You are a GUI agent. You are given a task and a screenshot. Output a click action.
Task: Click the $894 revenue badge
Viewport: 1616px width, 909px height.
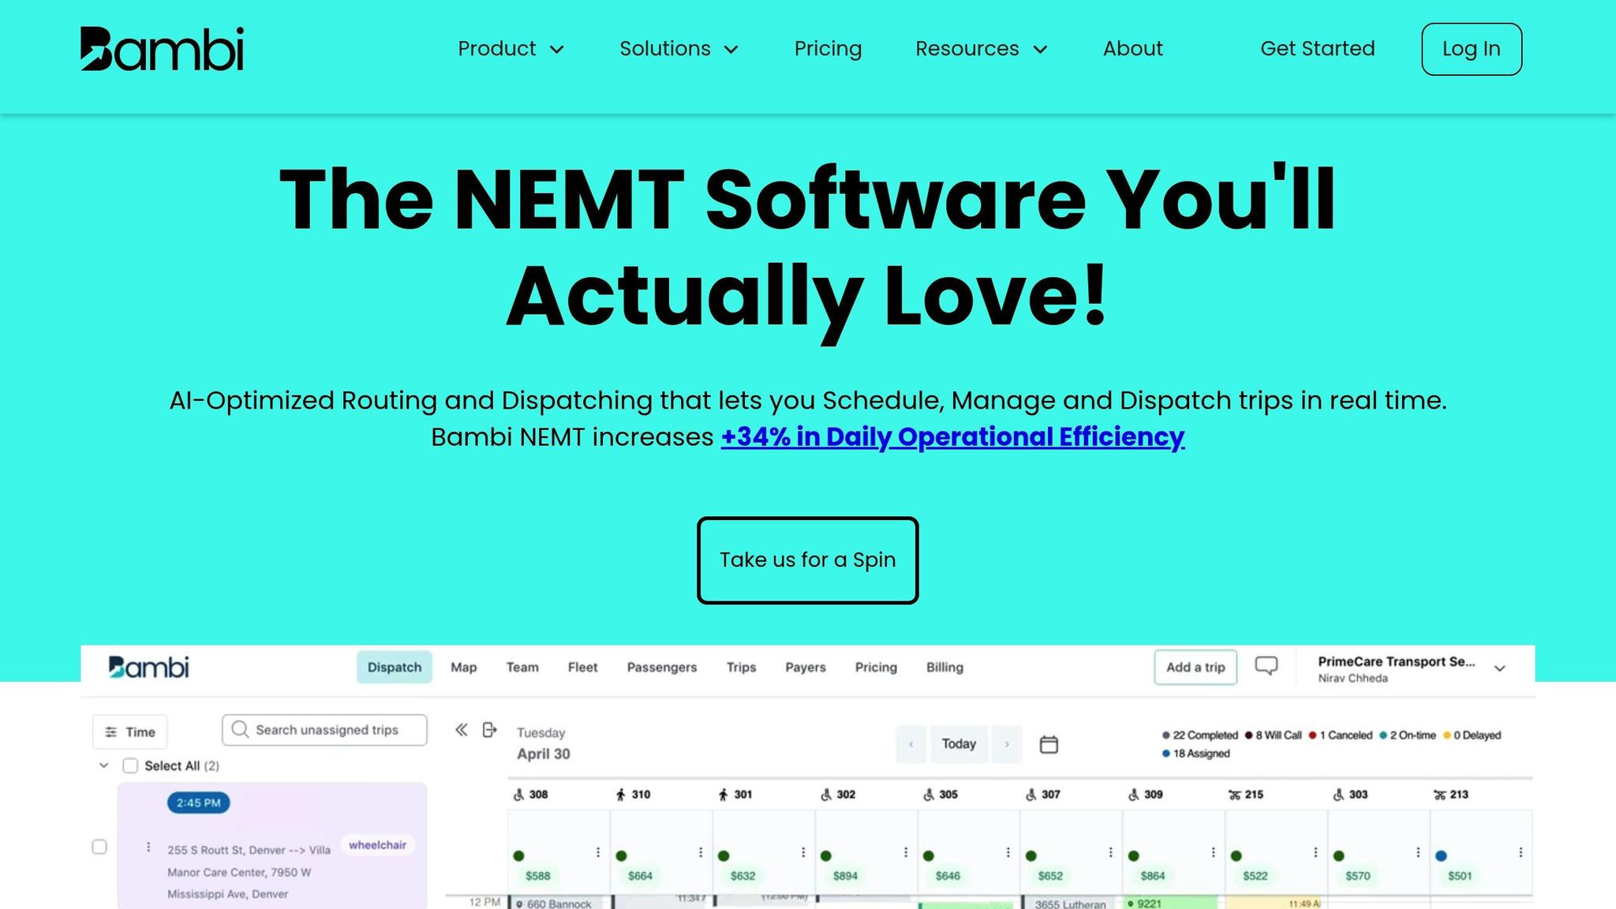point(845,876)
